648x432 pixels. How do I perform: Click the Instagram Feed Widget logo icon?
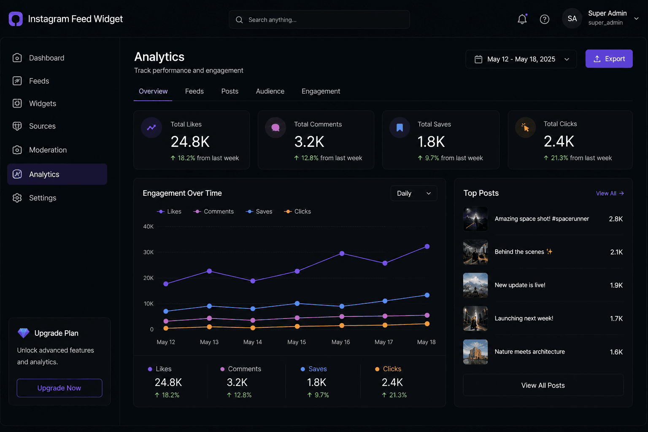pyautogui.click(x=16, y=19)
